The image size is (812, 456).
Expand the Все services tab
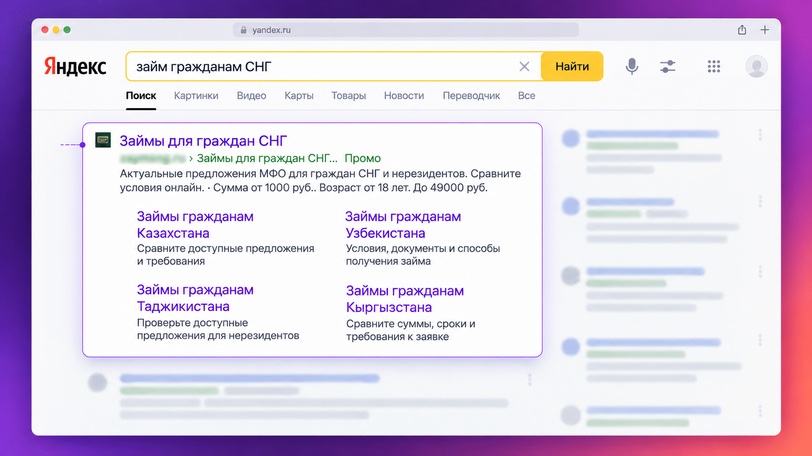point(526,96)
